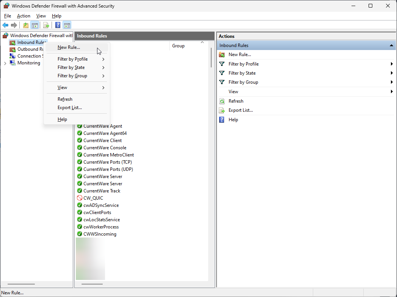Screen dimensions: 397x297
Task: Click the Export List icon in Actions pane
Action: (222, 110)
